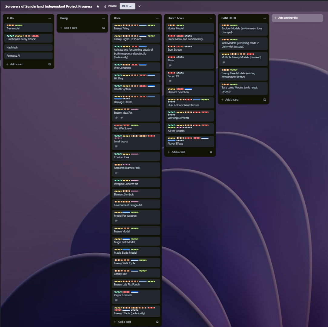Open the Dual Colours Wand texture card
This screenshot has height=327, width=328.
pyautogui.click(x=190, y=103)
